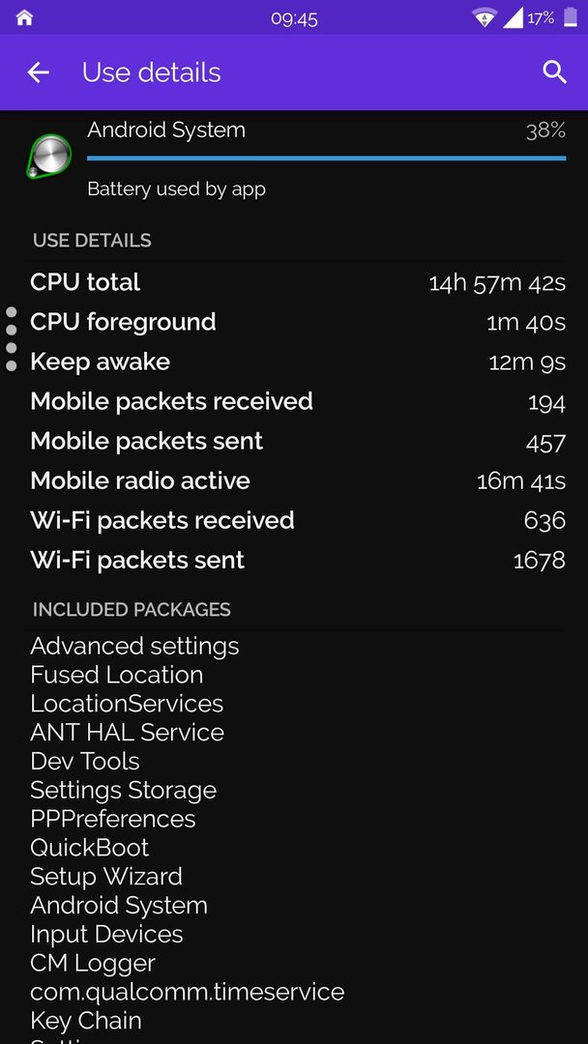Select the Keep awake row
Screen dimensions: 588x1044
(x=298, y=362)
